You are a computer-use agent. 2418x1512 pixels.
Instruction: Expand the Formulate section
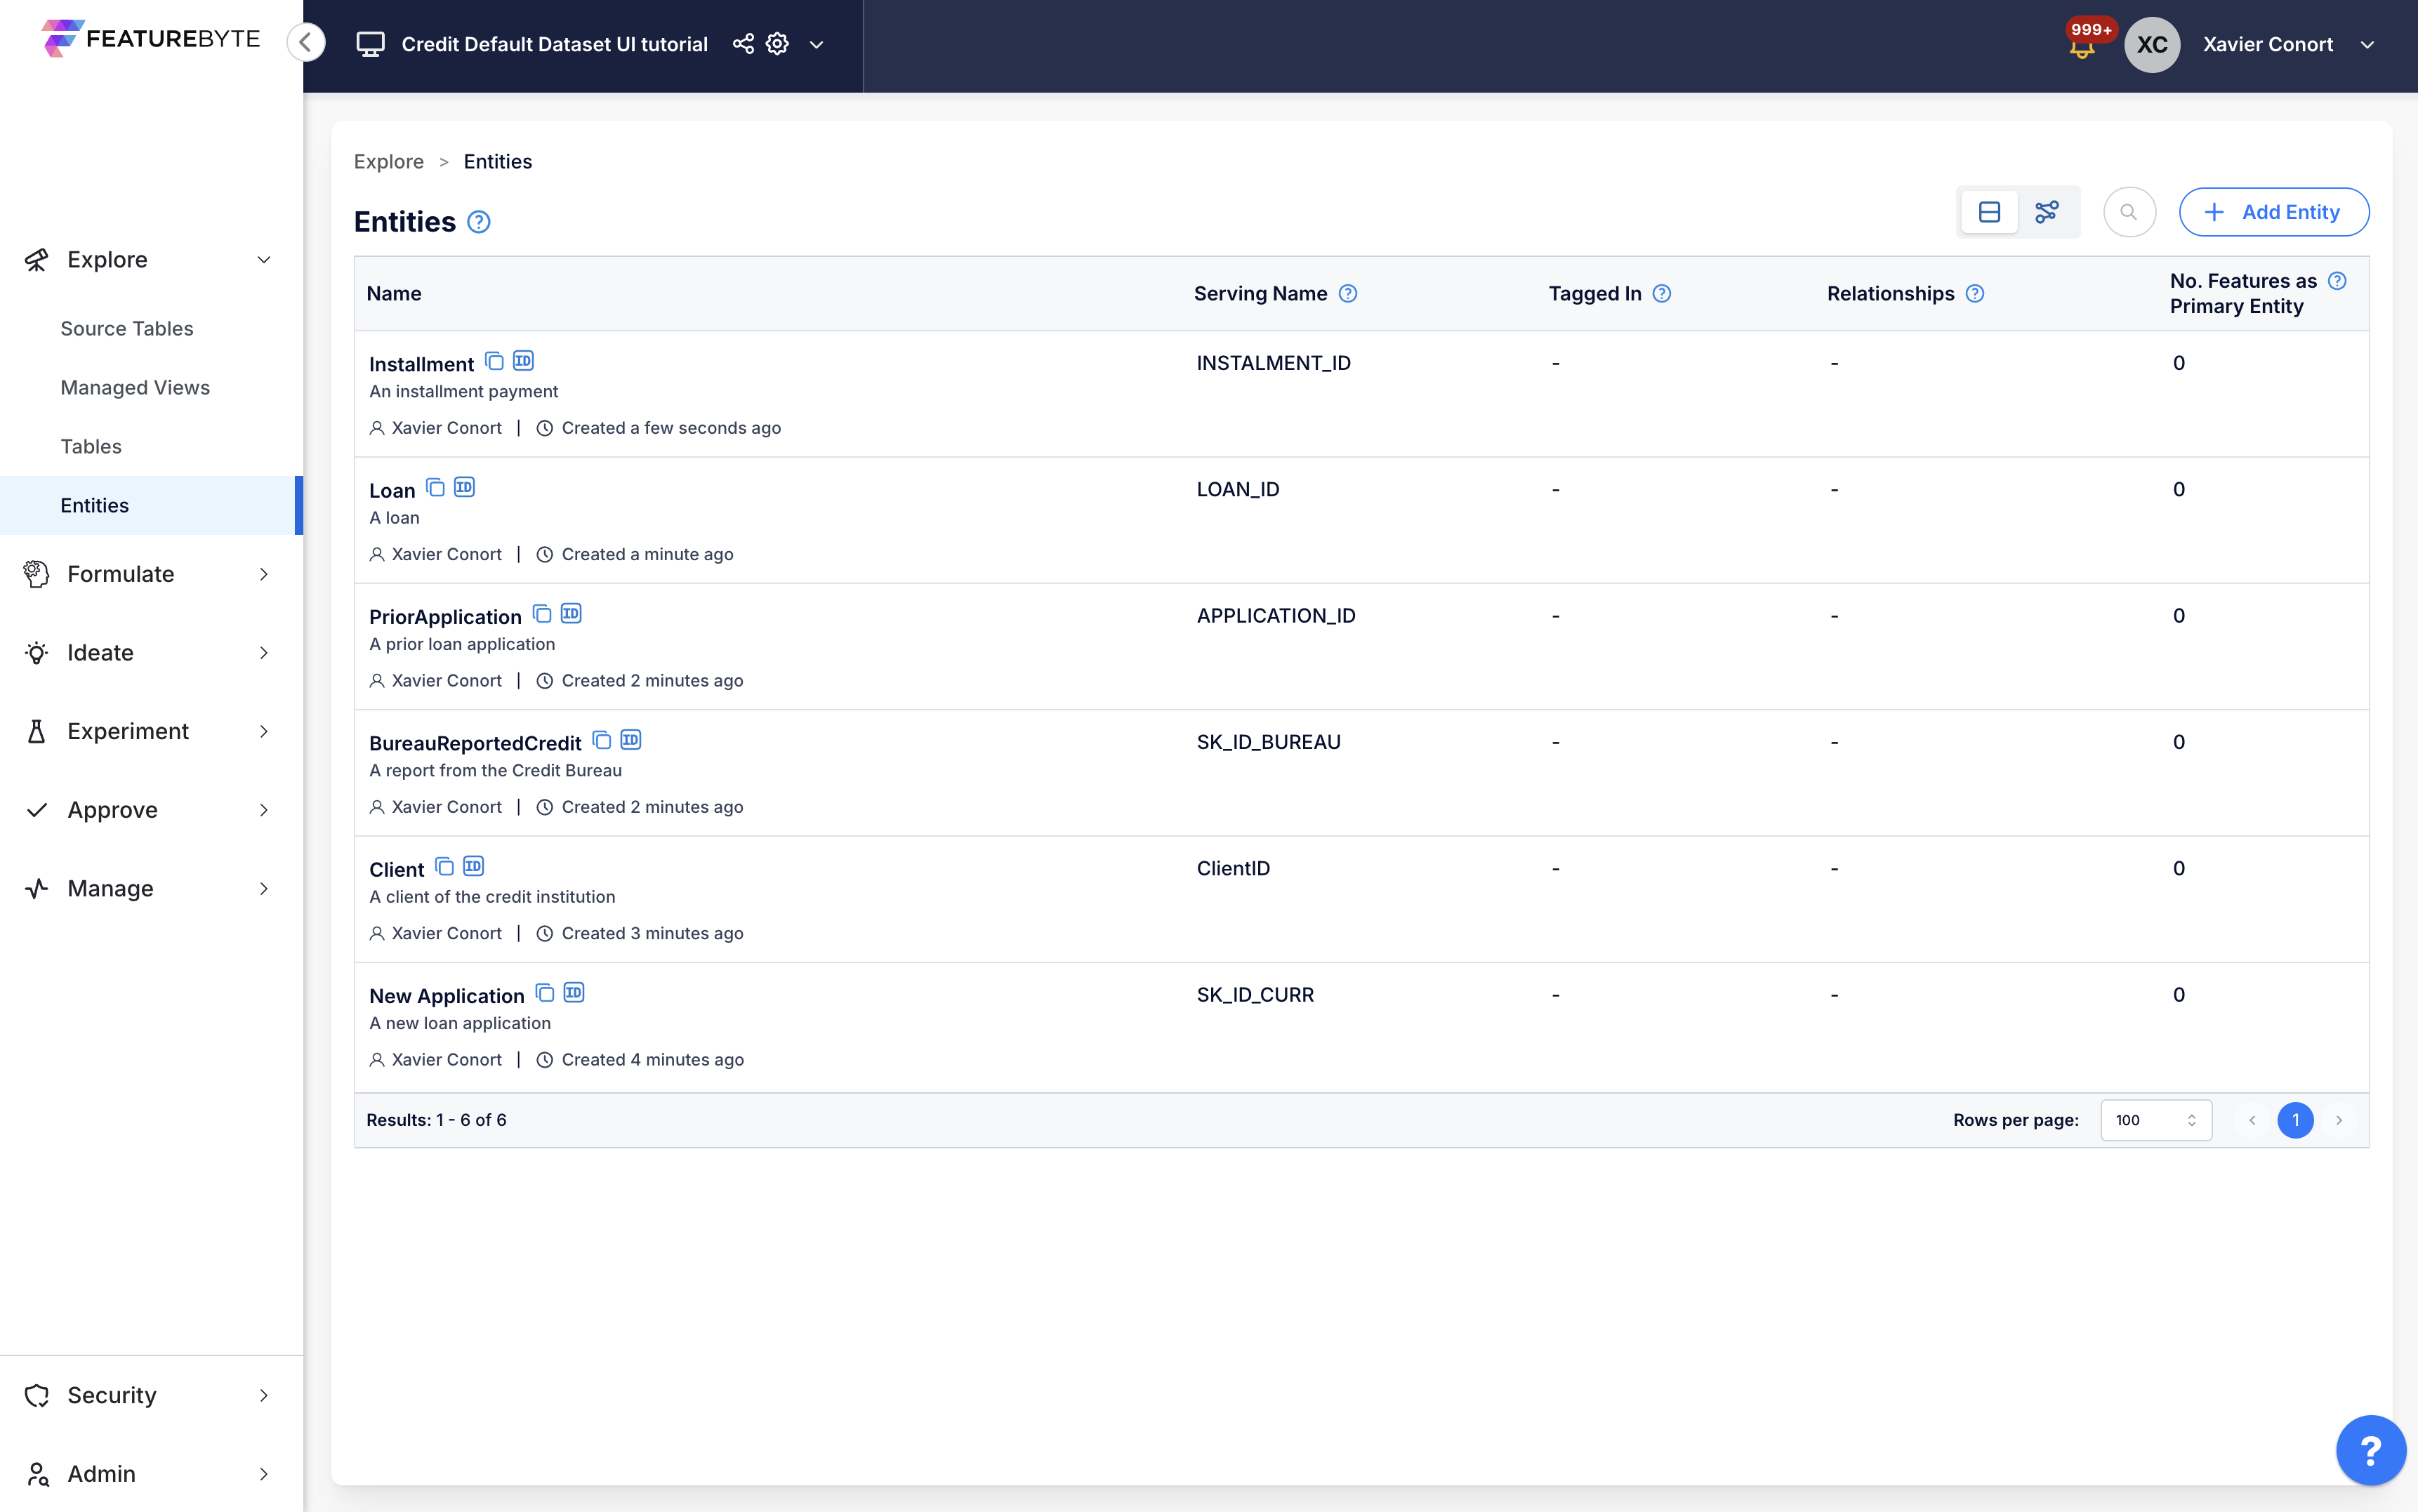pos(122,573)
